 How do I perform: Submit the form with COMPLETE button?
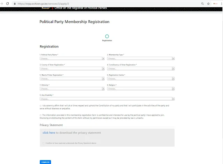tap(45, 162)
